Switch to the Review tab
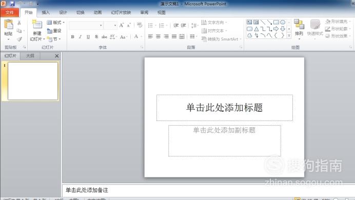 click(x=144, y=13)
